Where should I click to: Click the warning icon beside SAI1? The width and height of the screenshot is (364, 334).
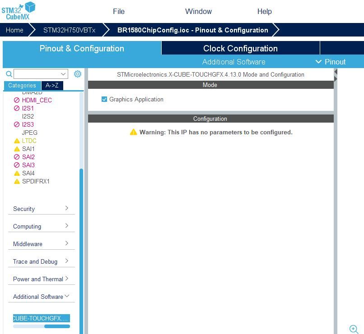[x=17, y=149]
